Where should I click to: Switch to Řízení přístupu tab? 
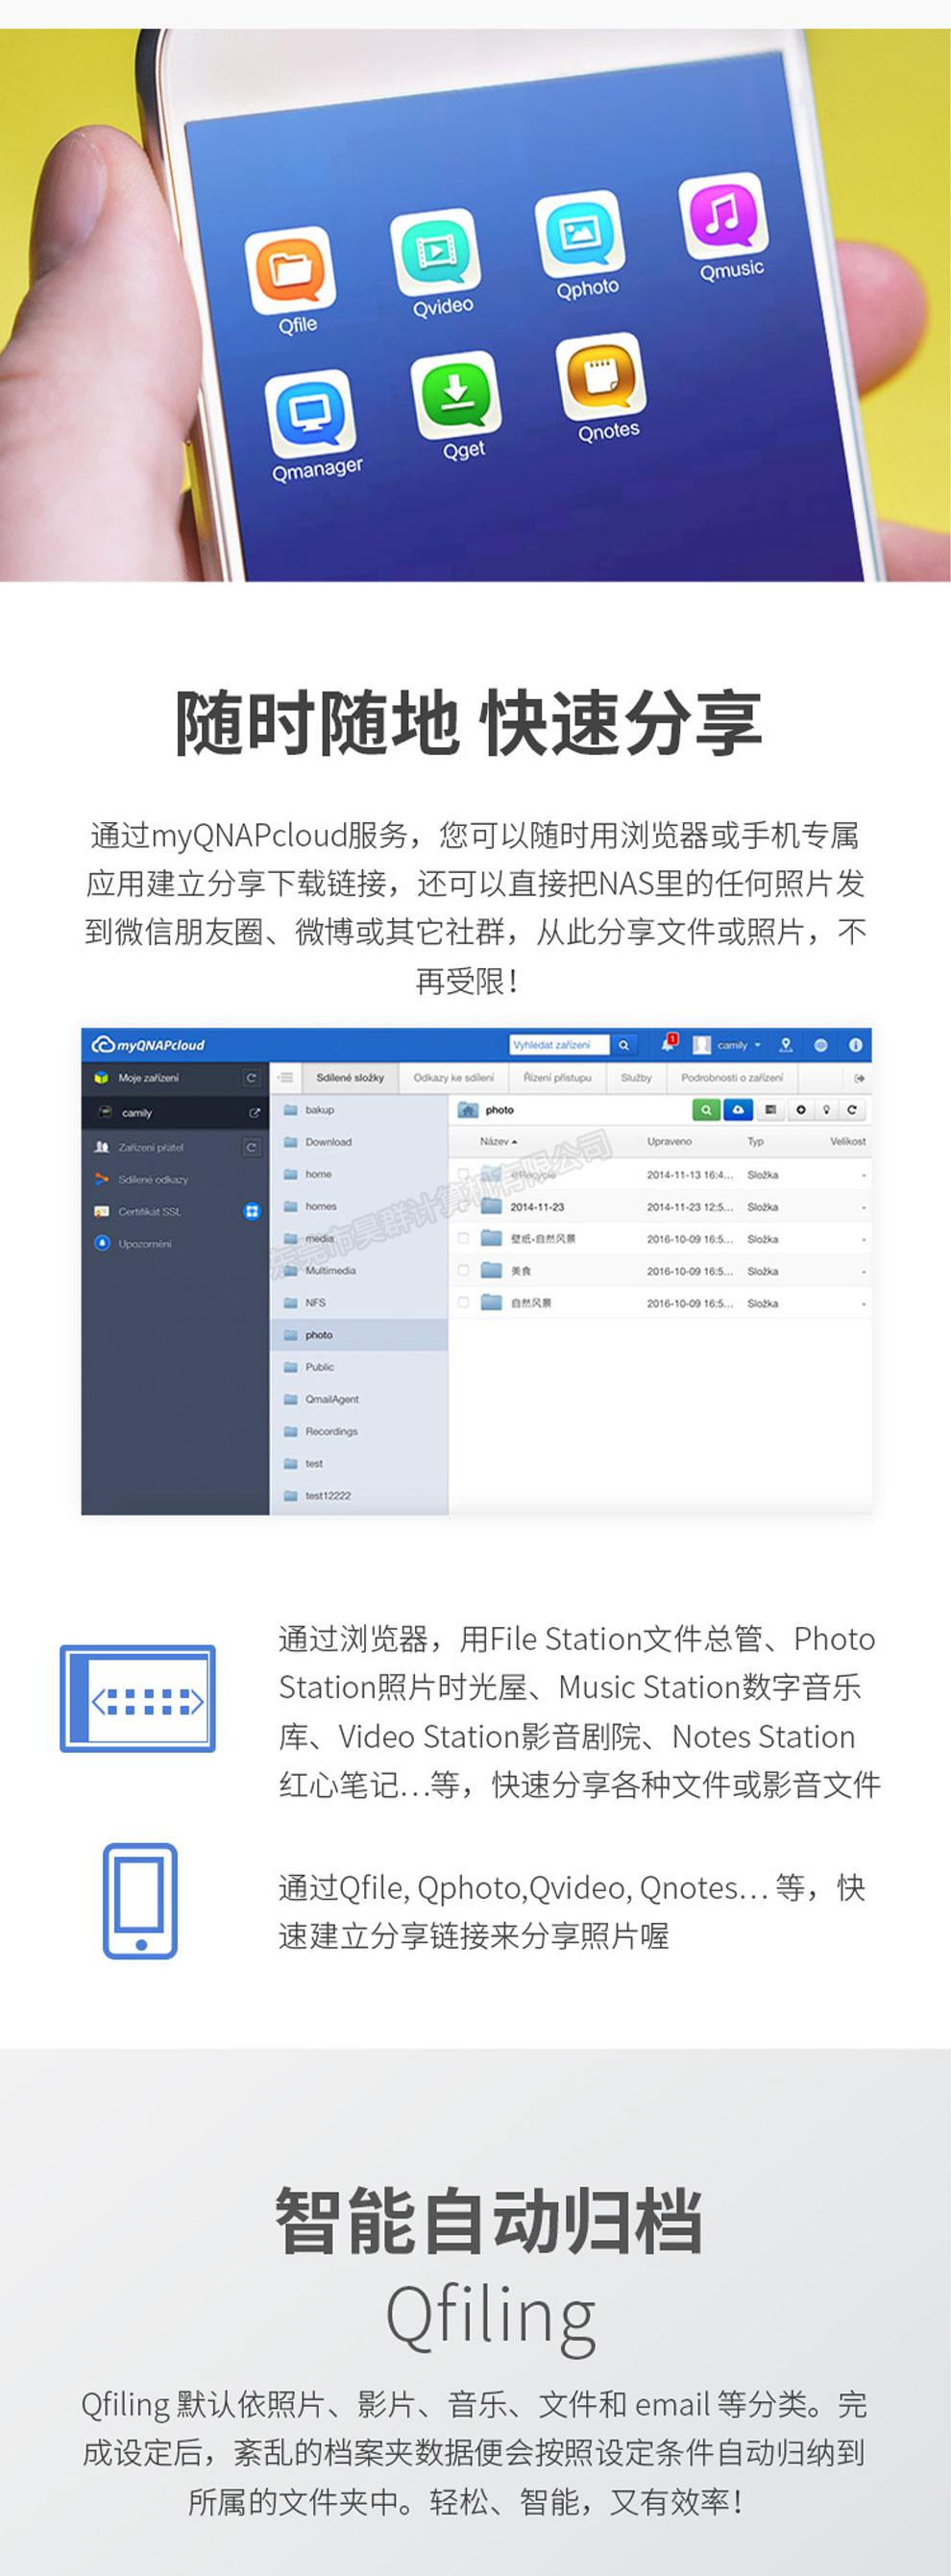click(558, 1078)
